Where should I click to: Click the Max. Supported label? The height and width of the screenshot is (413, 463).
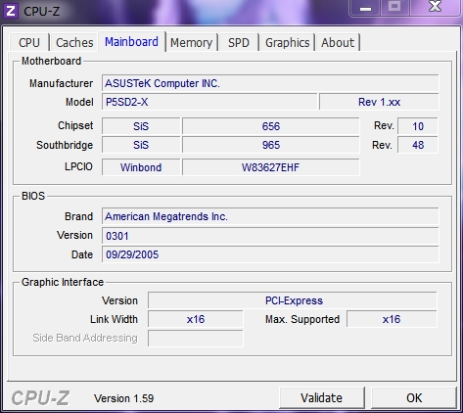click(302, 319)
